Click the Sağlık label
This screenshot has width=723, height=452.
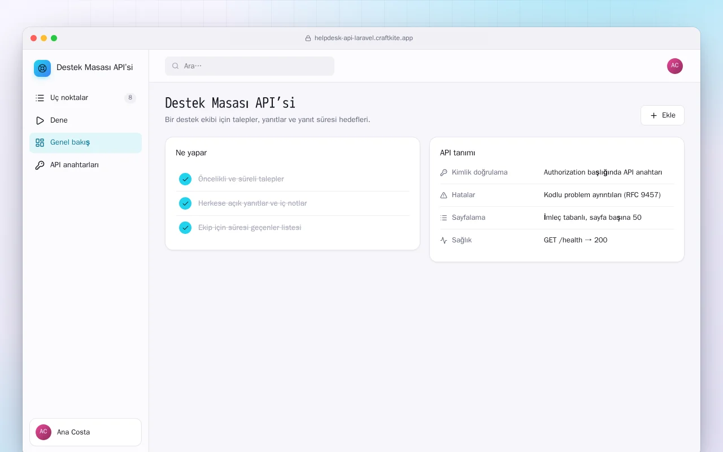click(x=461, y=240)
